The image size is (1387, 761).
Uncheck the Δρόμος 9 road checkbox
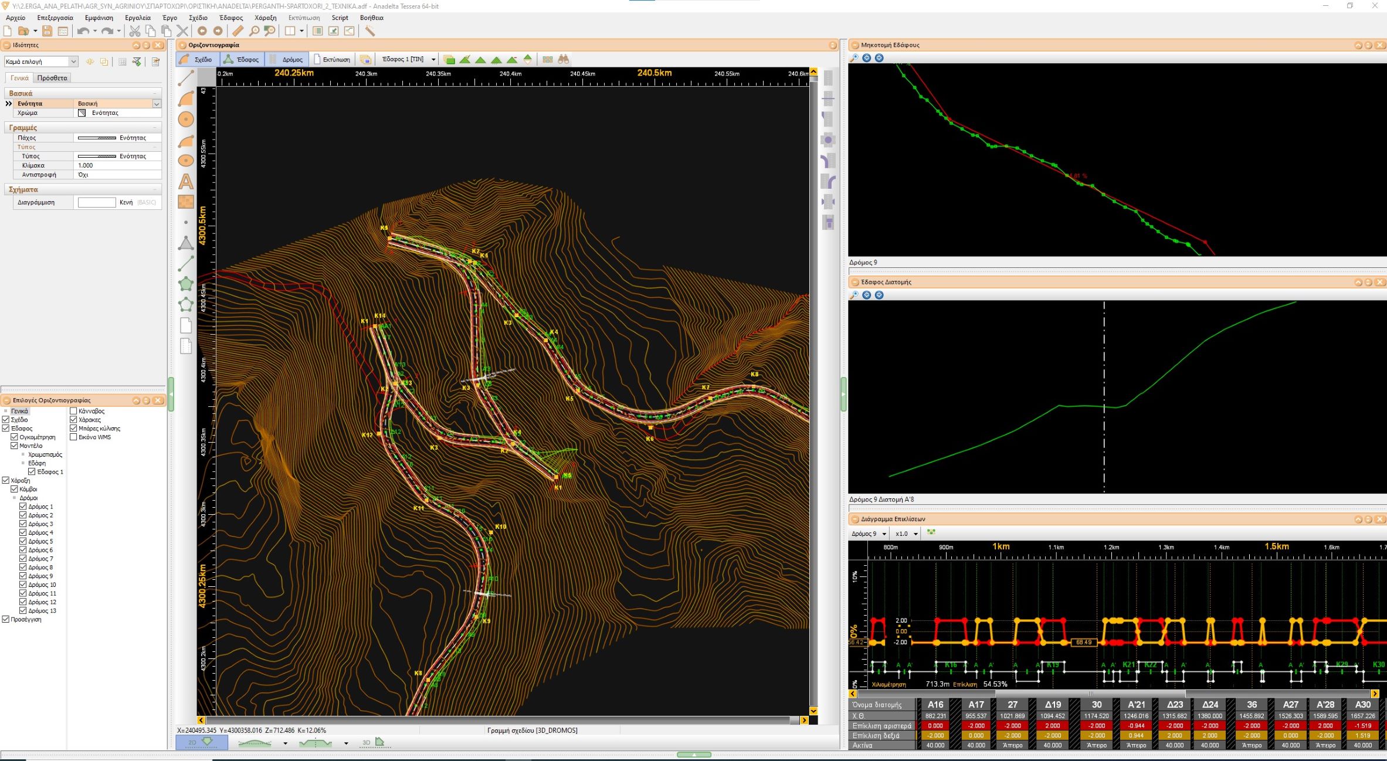23,576
